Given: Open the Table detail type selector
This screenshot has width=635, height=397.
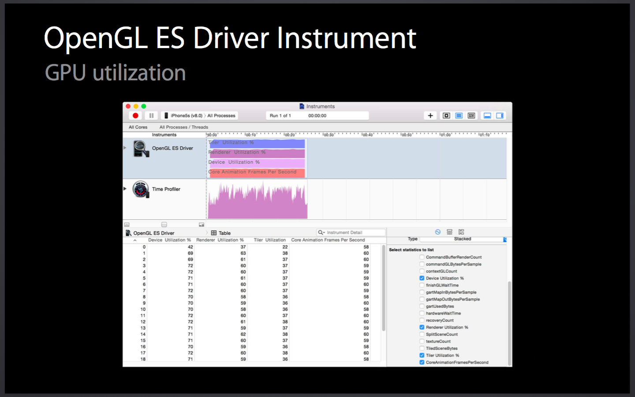Looking at the screenshot, I should point(221,233).
